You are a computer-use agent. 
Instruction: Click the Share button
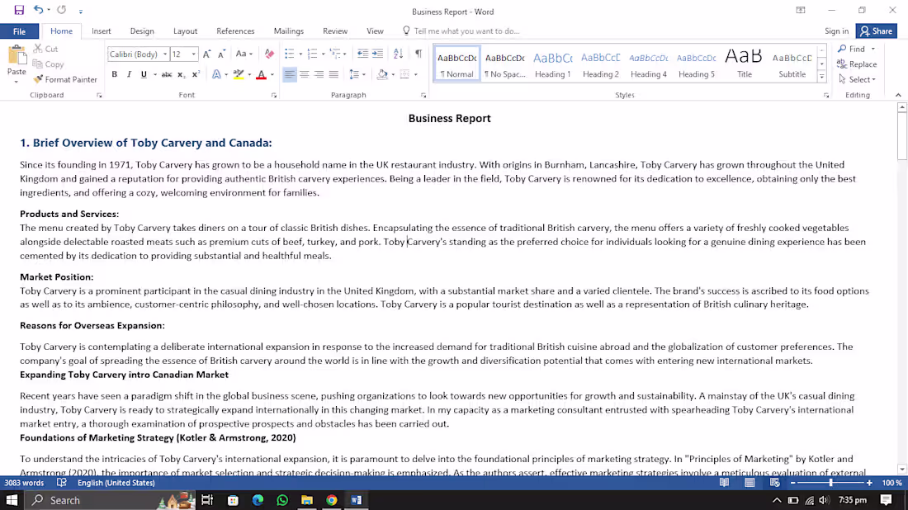(877, 31)
